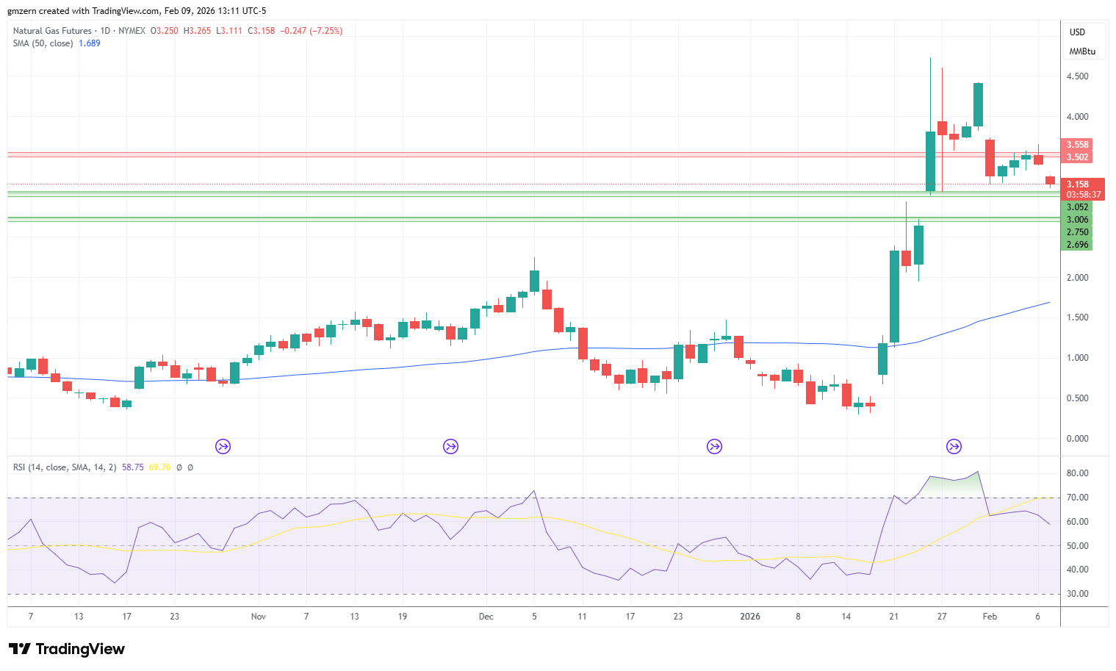Select the current price label 3.158
This screenshot has height=671, width=1116.
pyautogui.click(x=1077, y=184)
